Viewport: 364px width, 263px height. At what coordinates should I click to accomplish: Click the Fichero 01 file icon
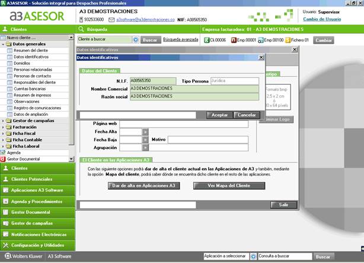[x=288, y=40]
